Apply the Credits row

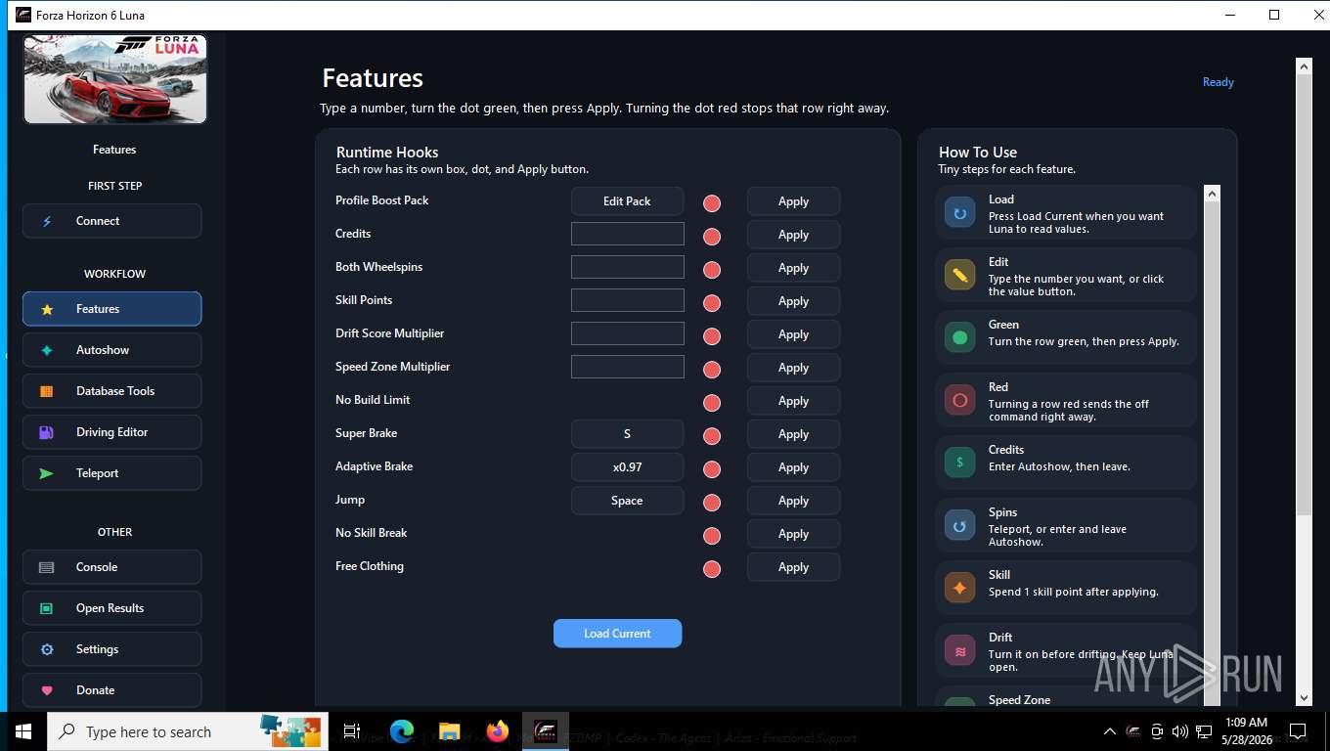(793, 235)
